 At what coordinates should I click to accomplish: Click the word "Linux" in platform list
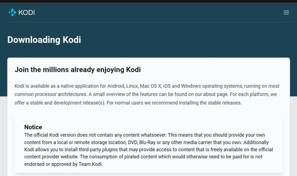(132, 86)
